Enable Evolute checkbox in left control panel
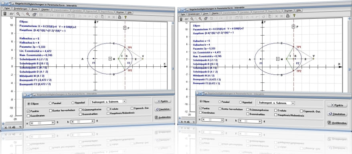The width and height of the screenshot is (352, 154). 108,109
